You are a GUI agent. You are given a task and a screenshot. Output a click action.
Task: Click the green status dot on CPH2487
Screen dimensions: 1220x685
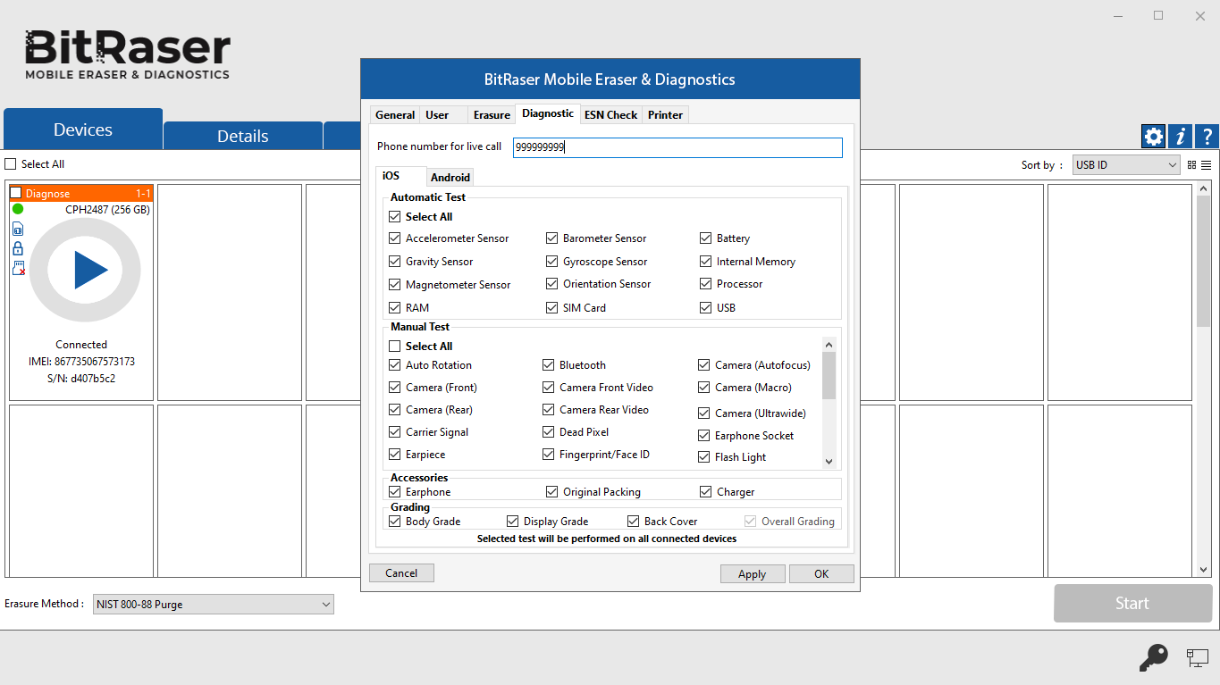pyautogui.click(x=18, y=209)
